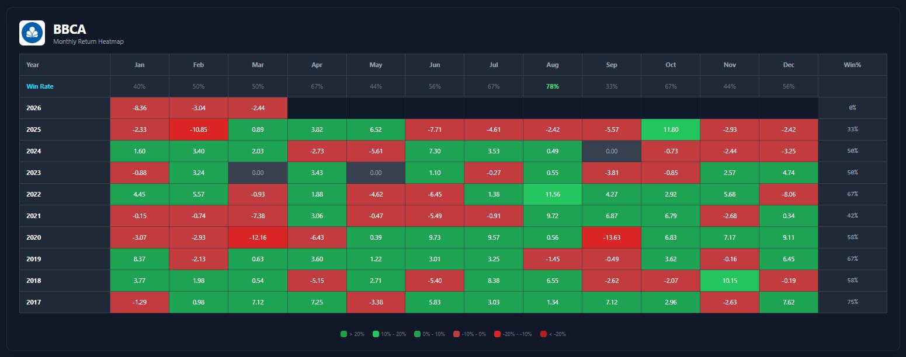Select the "10% - 20%" legend icon
906x357 pixels.
[377, 334]
